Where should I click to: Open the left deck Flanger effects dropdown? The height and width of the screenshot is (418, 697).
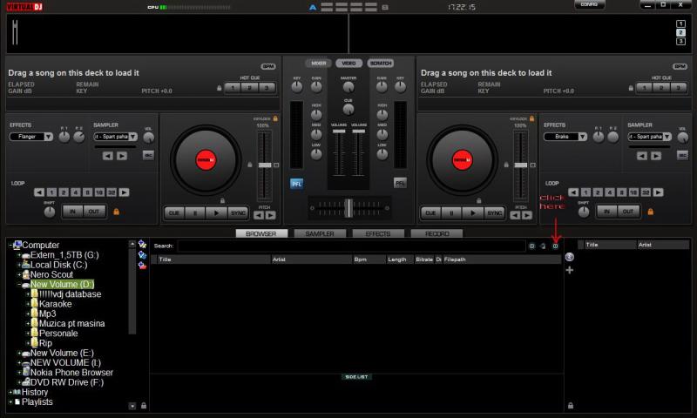(31, 137)
